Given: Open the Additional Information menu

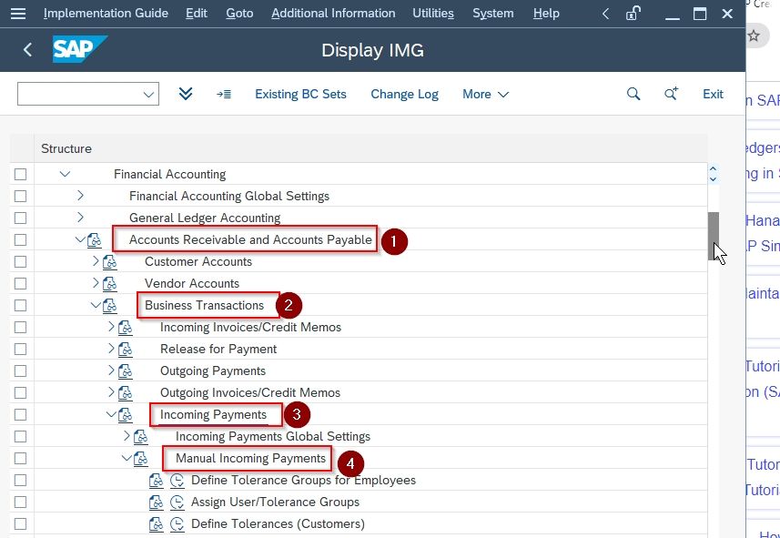Looking at the screenshot, I should pyautogui.click(x=333, y=14).
